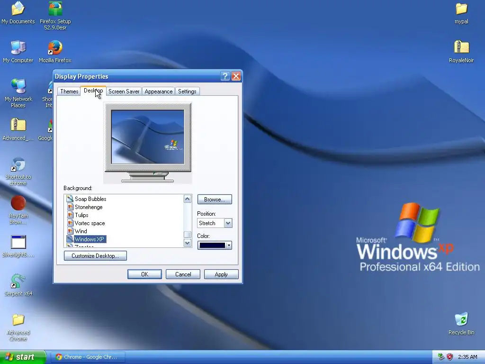Viewport: 485px width, 364px height.
Task: Open the Start menu
Action: [x=22, y=357]
